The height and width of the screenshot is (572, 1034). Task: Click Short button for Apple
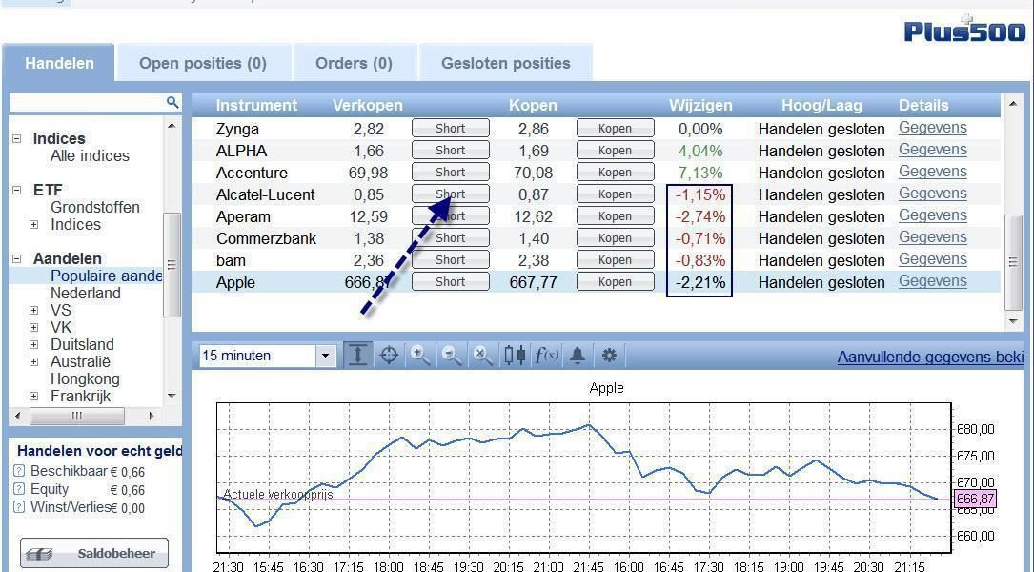[451, 282]
